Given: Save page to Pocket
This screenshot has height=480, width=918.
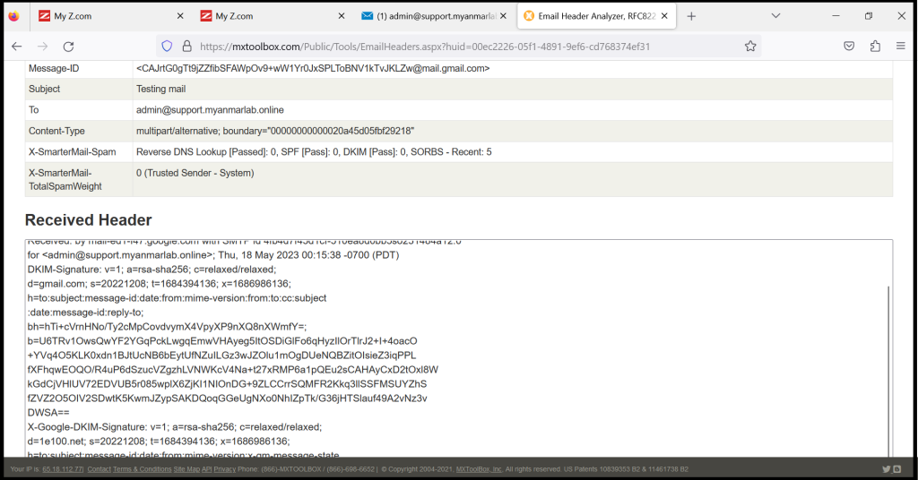Looking at the screenshot, I should pos(849,47).
